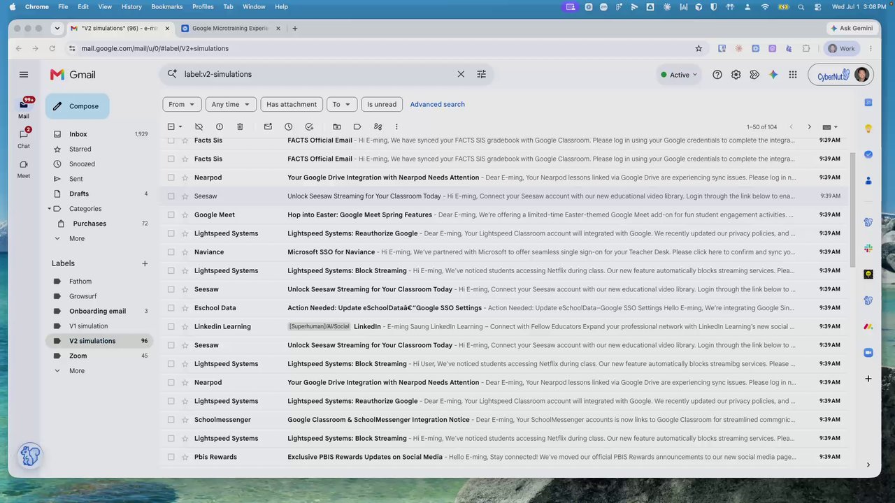The image size is (895, 503).
Task: Expand More under Labels list
Action: [x=77, y=371]
